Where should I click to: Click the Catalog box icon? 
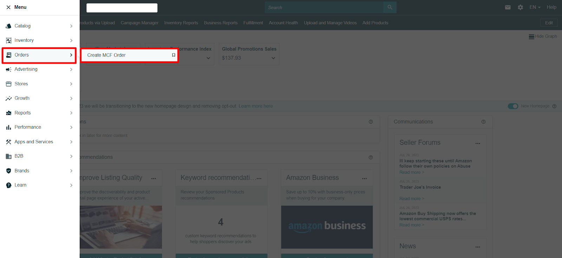click(x=8, y=26)
